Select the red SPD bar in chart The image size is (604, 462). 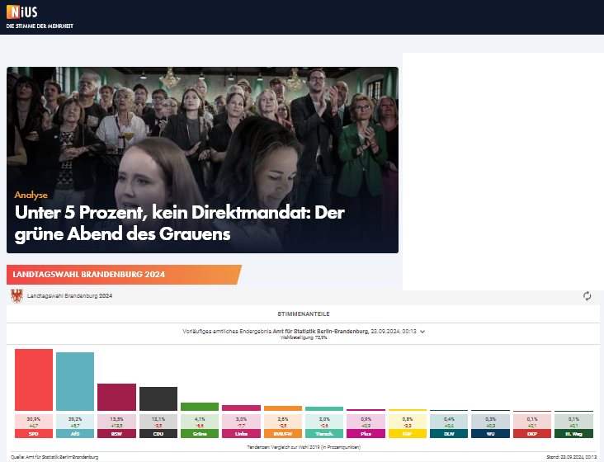point(34,379)
